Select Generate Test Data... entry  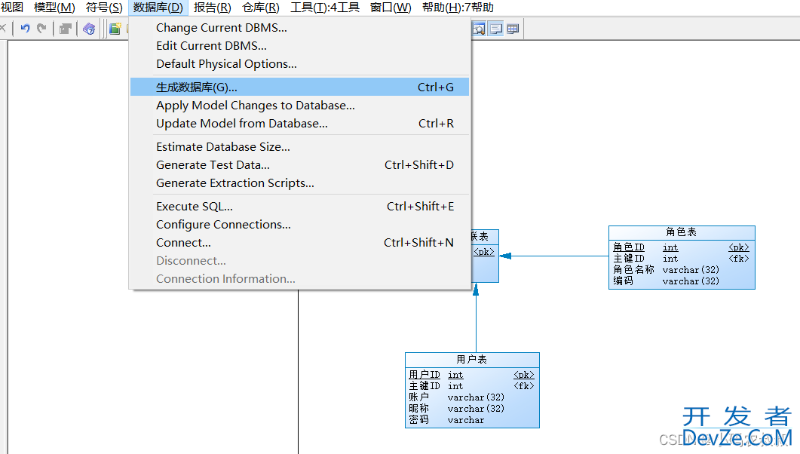299,164
